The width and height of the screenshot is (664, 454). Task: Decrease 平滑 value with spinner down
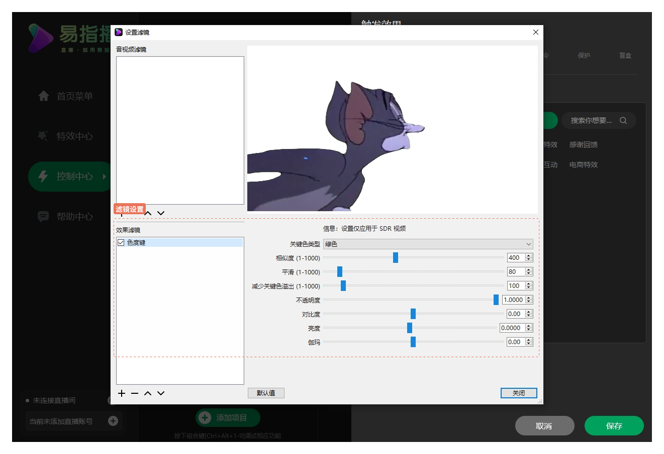529,273
